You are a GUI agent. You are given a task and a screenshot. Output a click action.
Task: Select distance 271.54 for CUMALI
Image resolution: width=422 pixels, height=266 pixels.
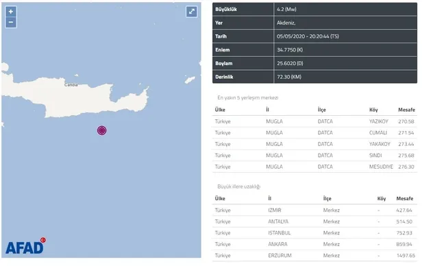(406, 133)
